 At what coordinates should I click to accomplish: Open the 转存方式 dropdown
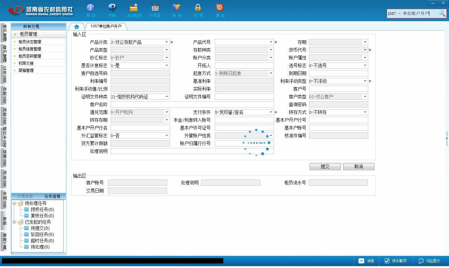(365, 112)
